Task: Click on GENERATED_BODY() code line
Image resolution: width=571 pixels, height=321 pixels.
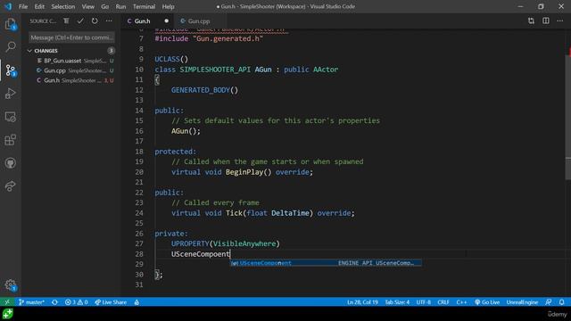Action: point(204,90)
